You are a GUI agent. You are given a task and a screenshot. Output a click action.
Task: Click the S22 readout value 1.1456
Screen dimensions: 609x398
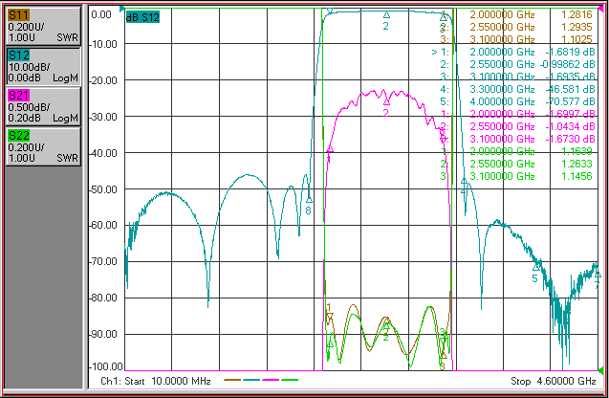576,176
